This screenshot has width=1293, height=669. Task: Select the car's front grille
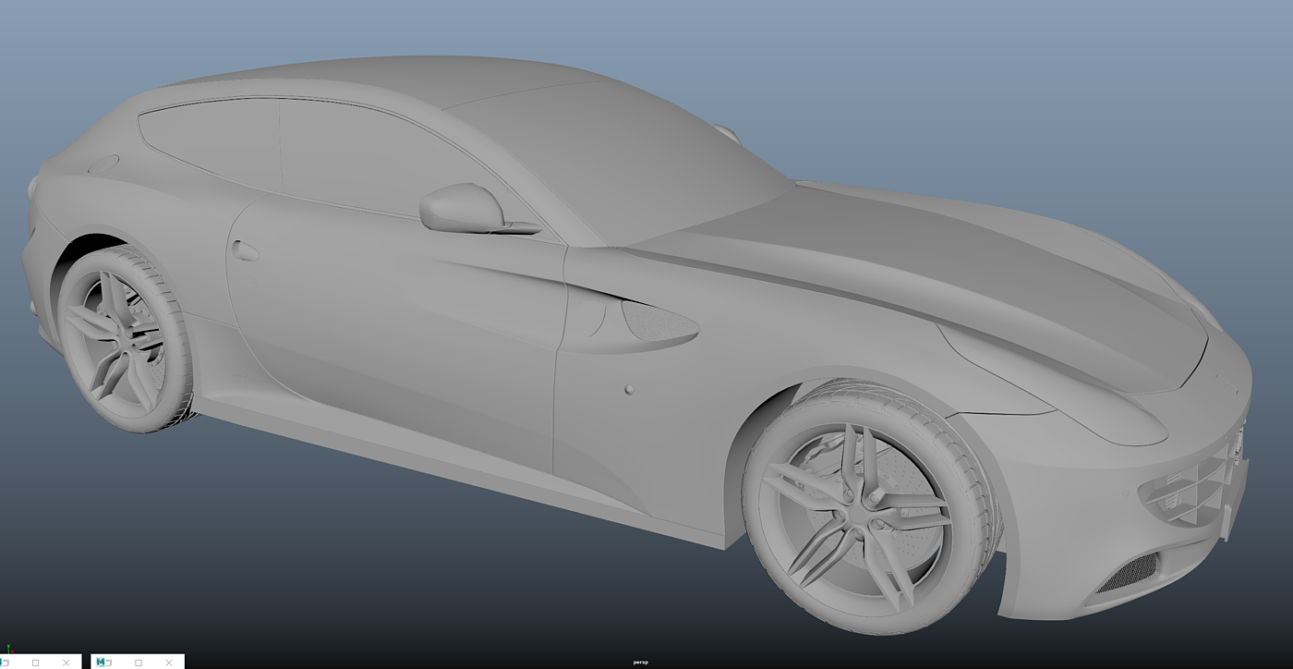pos(1193,490)
